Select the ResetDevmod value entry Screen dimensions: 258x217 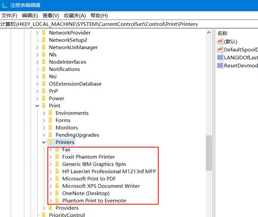pyautogui.click(x=241, y=65)
